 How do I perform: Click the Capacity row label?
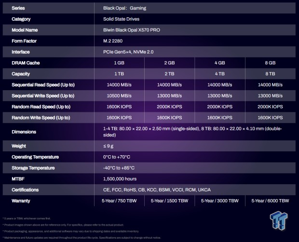click(x=21, y=74)
